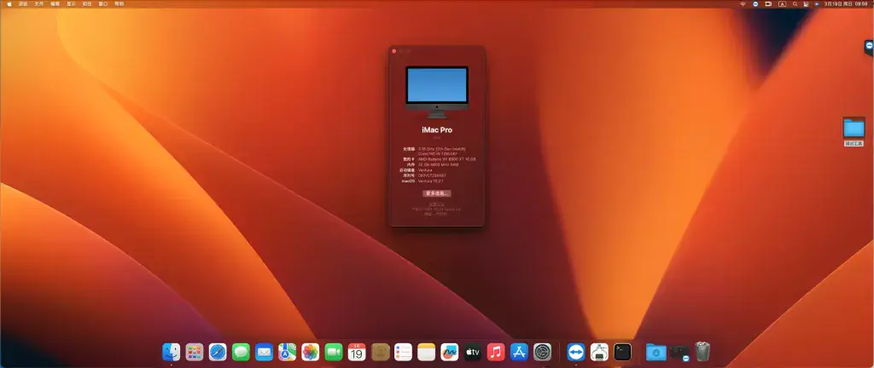Open the blue folder on the desktop
The width and height of the screenshot is (874, 368).
click(854, 129)
